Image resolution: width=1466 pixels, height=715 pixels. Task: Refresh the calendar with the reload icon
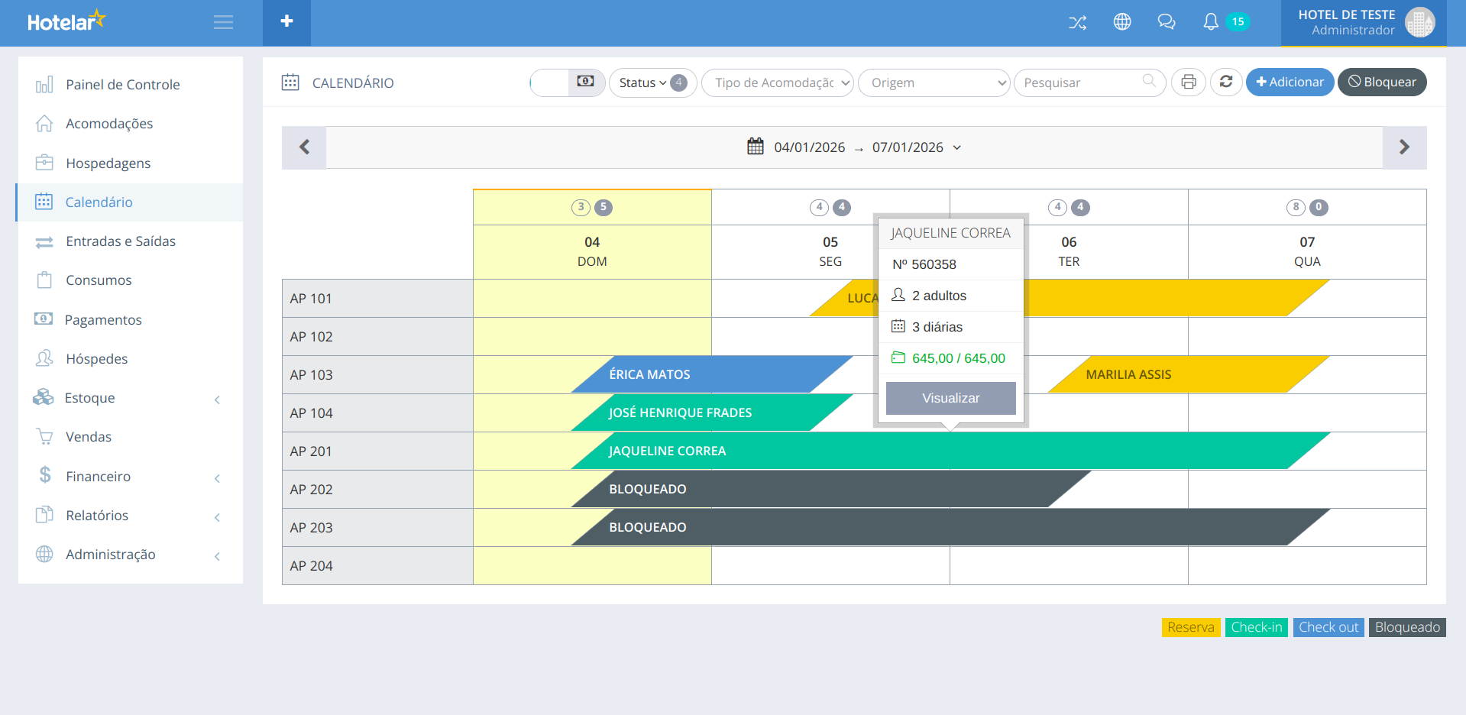tap(1226, 82)
